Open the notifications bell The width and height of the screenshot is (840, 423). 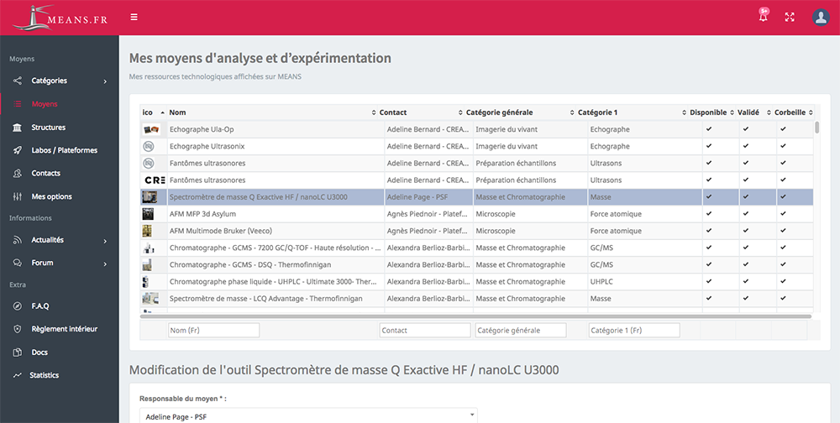(764, 17)
